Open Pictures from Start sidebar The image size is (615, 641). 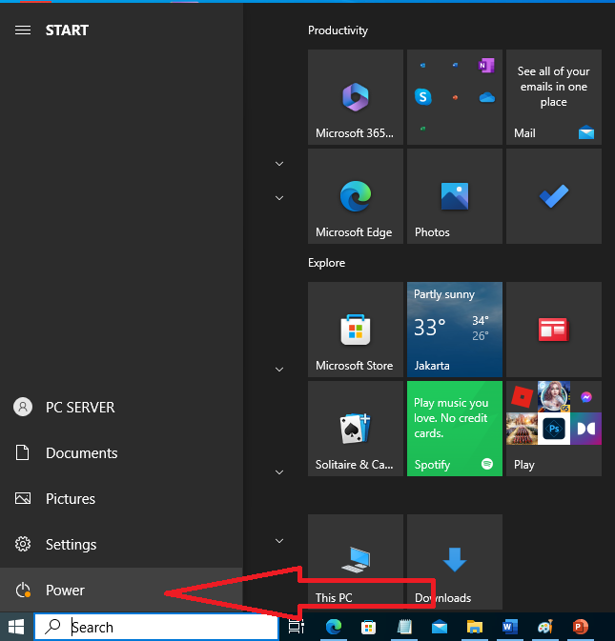tap(121, 499)
